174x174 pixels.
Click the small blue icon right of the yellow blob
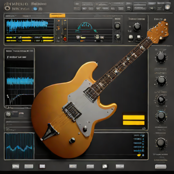[x=143, y=155]
